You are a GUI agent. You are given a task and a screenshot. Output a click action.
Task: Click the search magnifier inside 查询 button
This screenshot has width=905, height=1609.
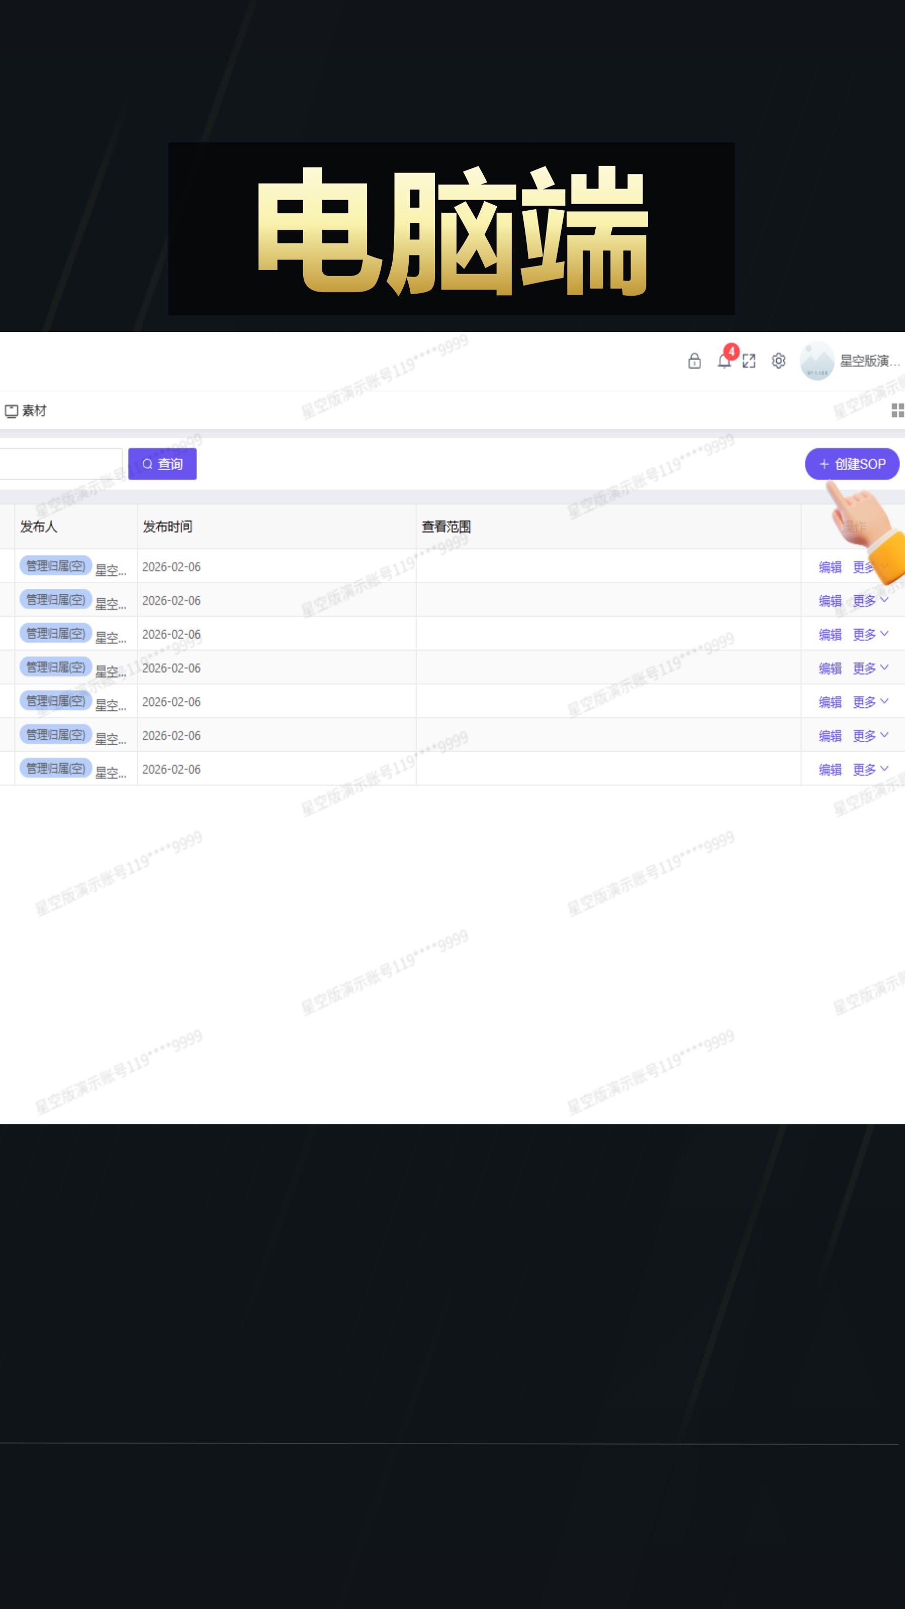pyautogui.click(x=147, y=464)
